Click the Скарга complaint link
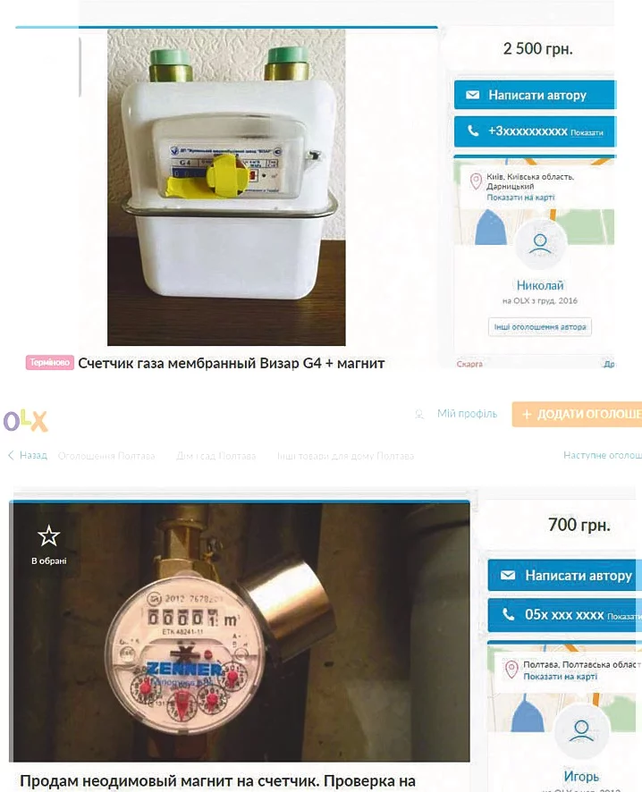The width and height of the screenshot is (642, 792). coord(469,364)
